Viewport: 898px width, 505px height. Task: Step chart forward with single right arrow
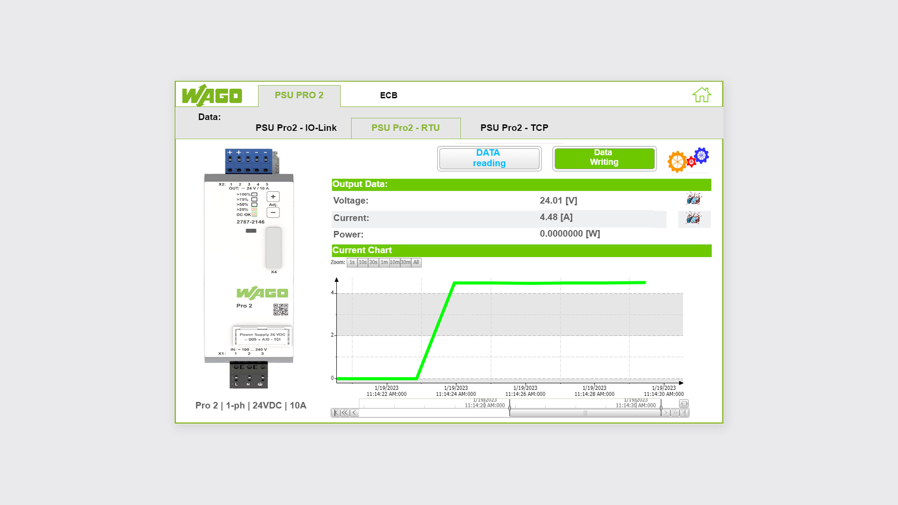coord(665,413)
